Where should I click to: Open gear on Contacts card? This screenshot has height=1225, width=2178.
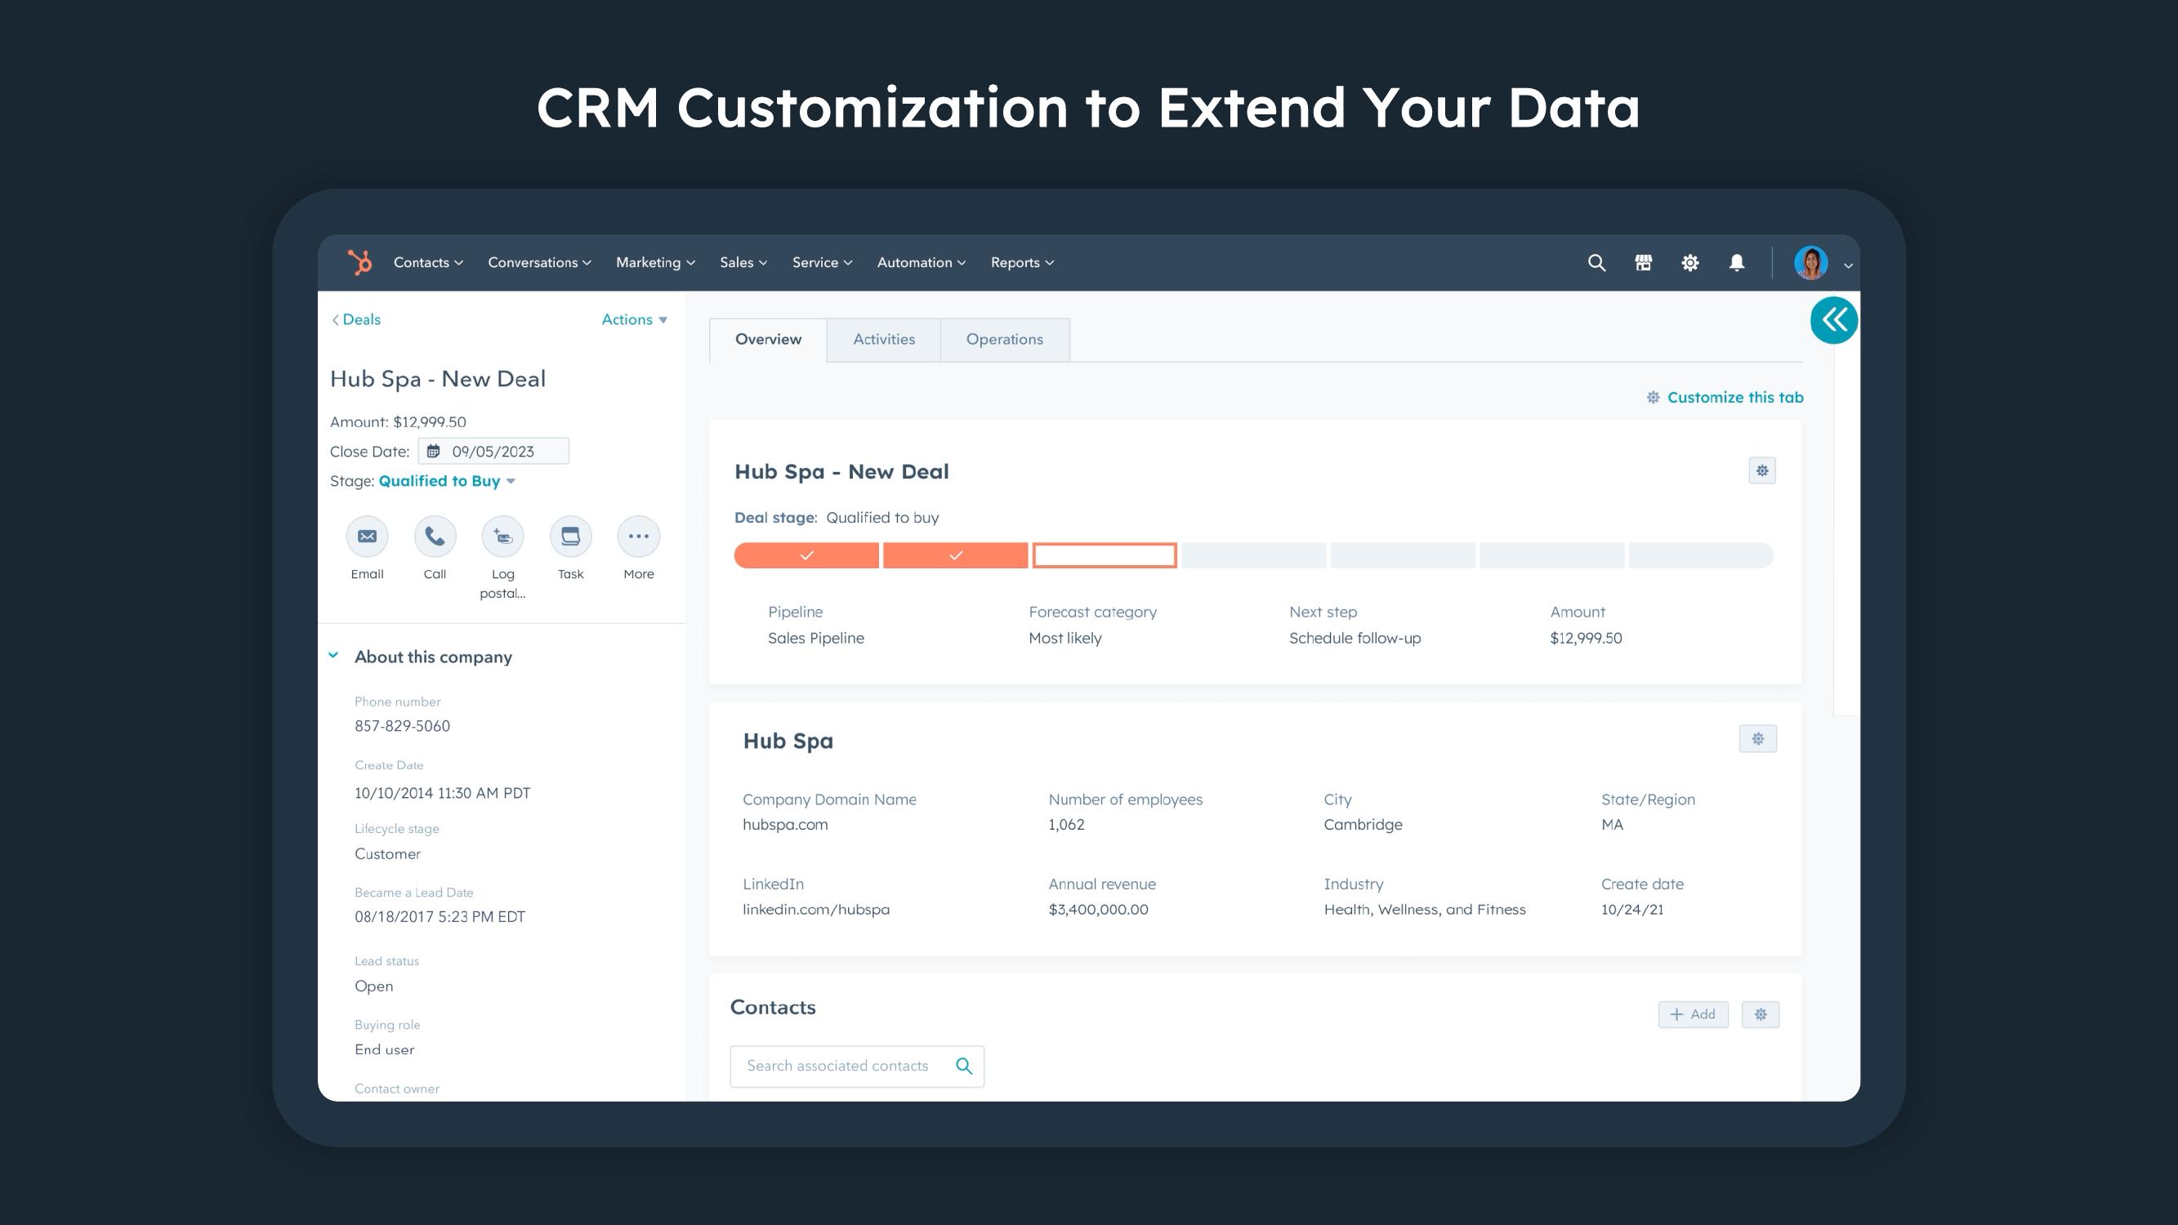click(1761, 1014)
